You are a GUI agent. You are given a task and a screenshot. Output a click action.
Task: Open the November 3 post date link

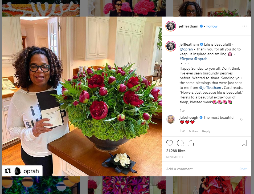(174, 157)
